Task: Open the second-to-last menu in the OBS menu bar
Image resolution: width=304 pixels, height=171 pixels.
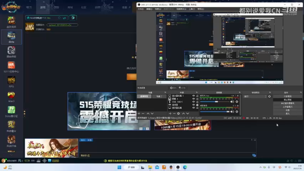Action: [x=192, y=9]
